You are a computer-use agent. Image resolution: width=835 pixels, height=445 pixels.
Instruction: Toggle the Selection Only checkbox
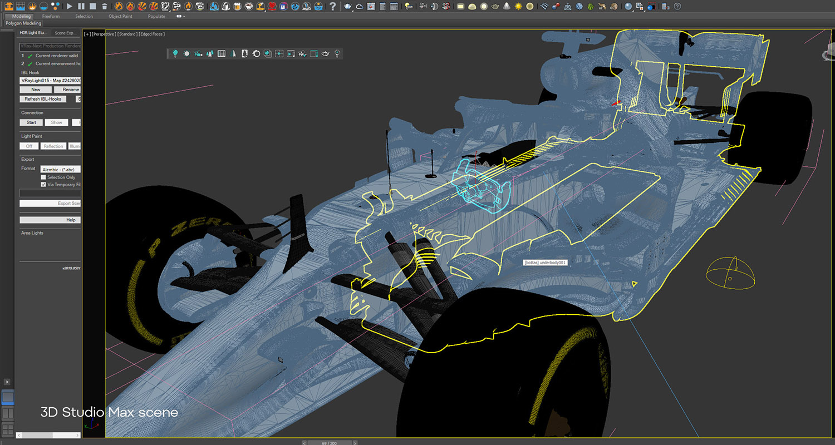(x=43, y=177)
